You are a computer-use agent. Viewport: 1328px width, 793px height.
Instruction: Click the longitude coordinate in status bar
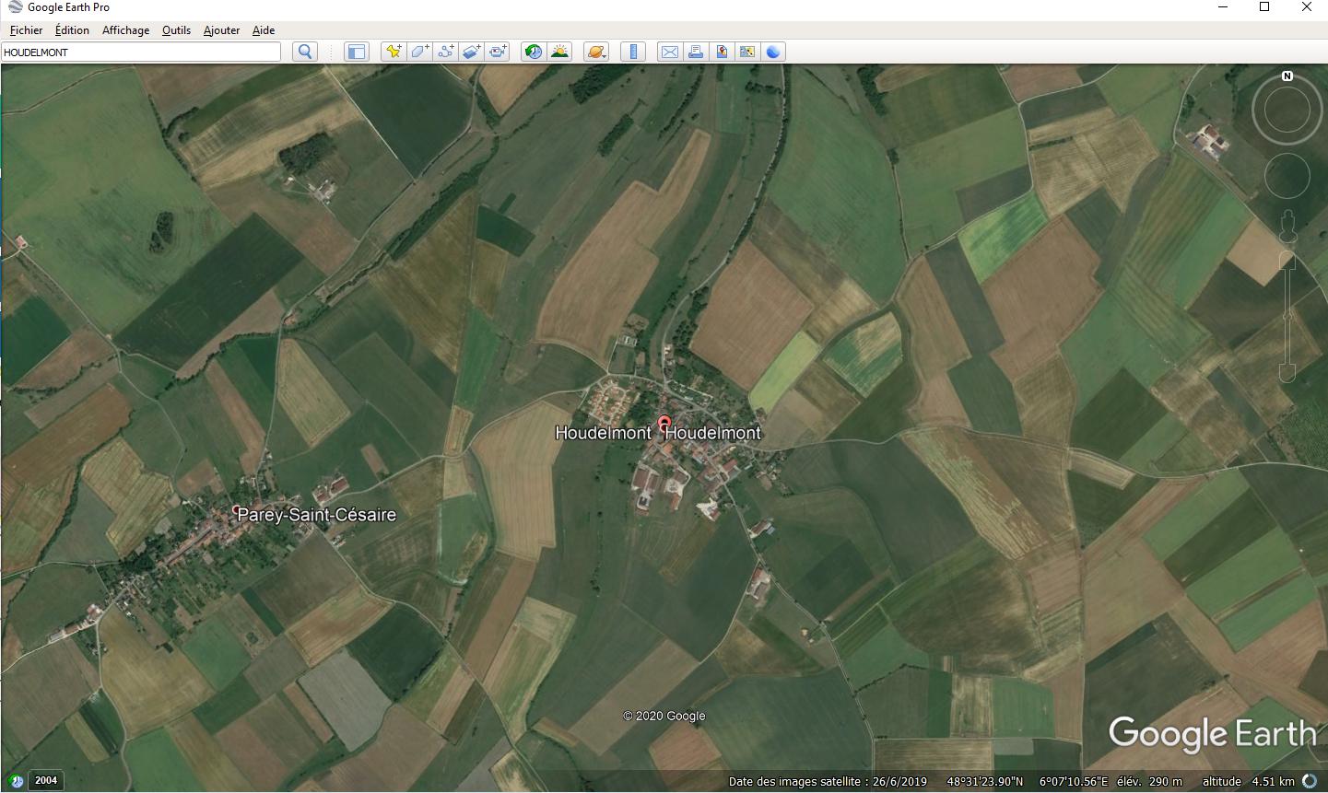click(x=1074, y=782)
